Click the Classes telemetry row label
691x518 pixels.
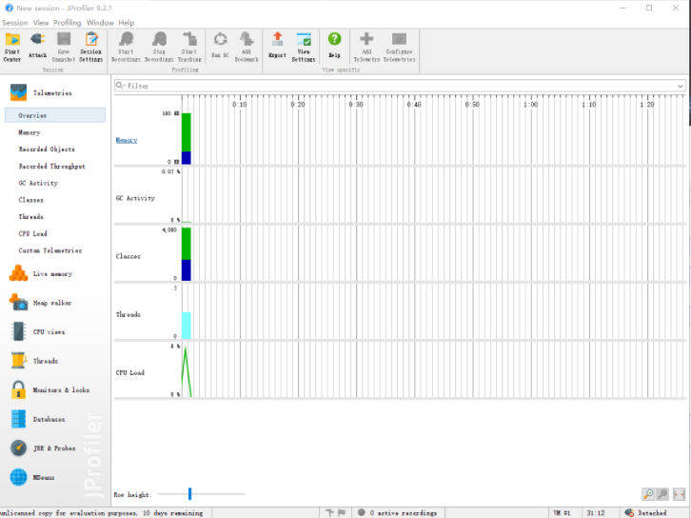coord(128,256)
